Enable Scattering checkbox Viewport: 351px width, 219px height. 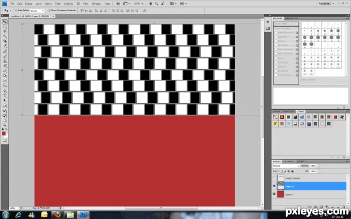(x=276, y=37)
